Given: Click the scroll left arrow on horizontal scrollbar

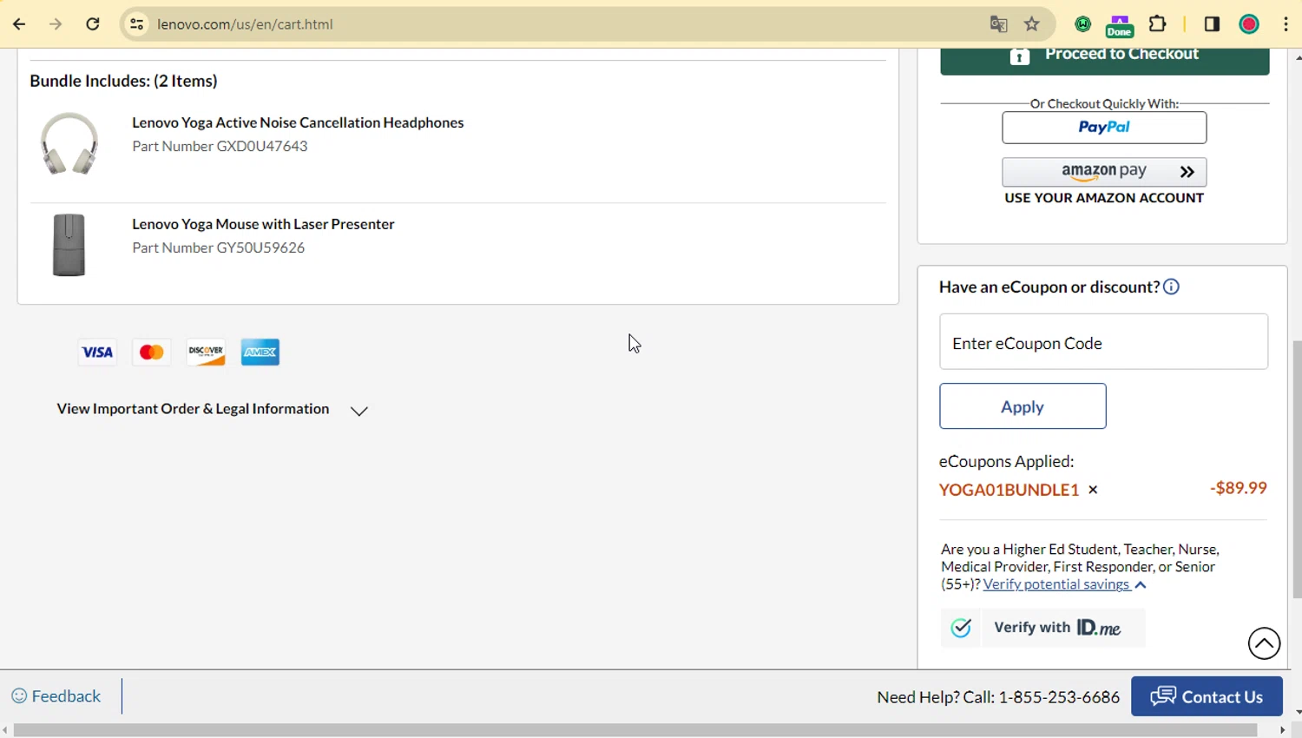Looking at the screenshot, I should [x=5, y=730].
